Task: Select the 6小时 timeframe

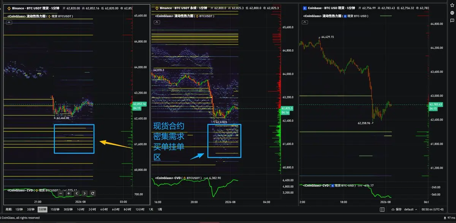Action: 116,209
